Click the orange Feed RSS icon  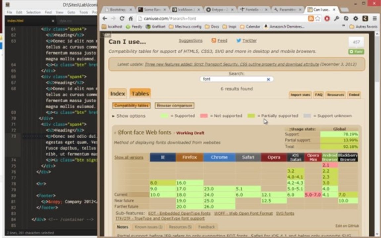[214, 41]
